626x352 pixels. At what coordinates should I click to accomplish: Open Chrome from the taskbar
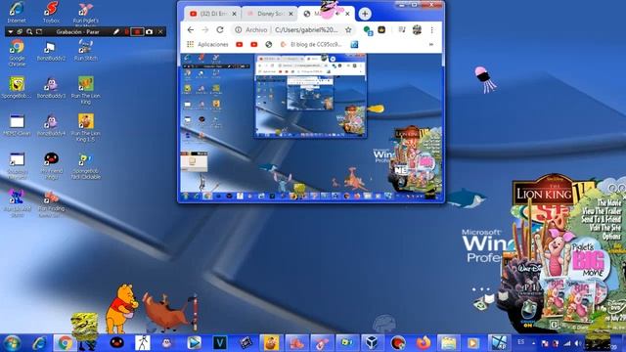point(65,343)
